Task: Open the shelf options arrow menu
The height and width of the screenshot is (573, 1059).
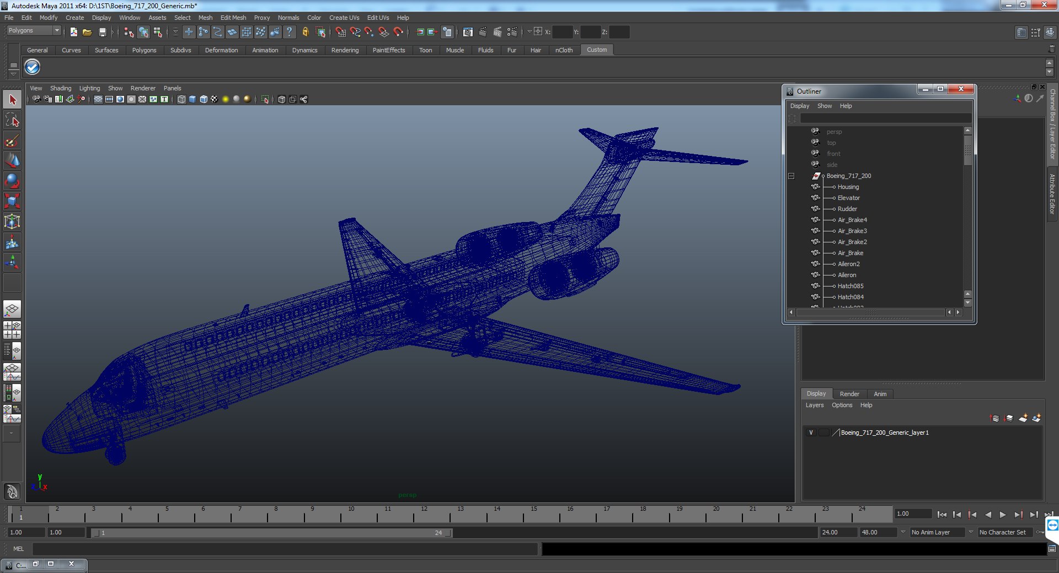Action: pos(14,73)
